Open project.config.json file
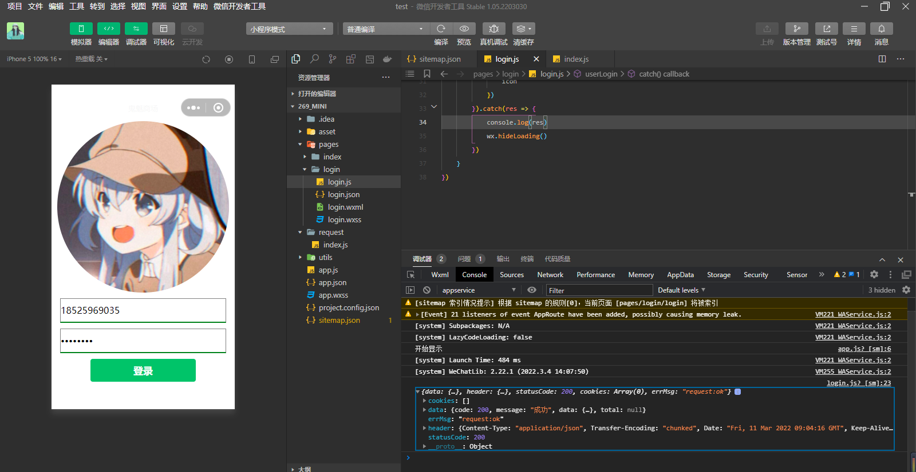916x472 pixels. click(x=343, y=307)
